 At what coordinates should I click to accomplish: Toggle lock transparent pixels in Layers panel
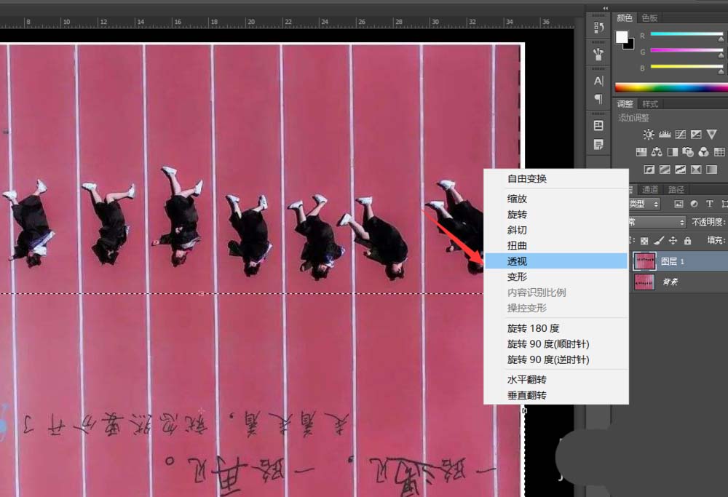644,239
